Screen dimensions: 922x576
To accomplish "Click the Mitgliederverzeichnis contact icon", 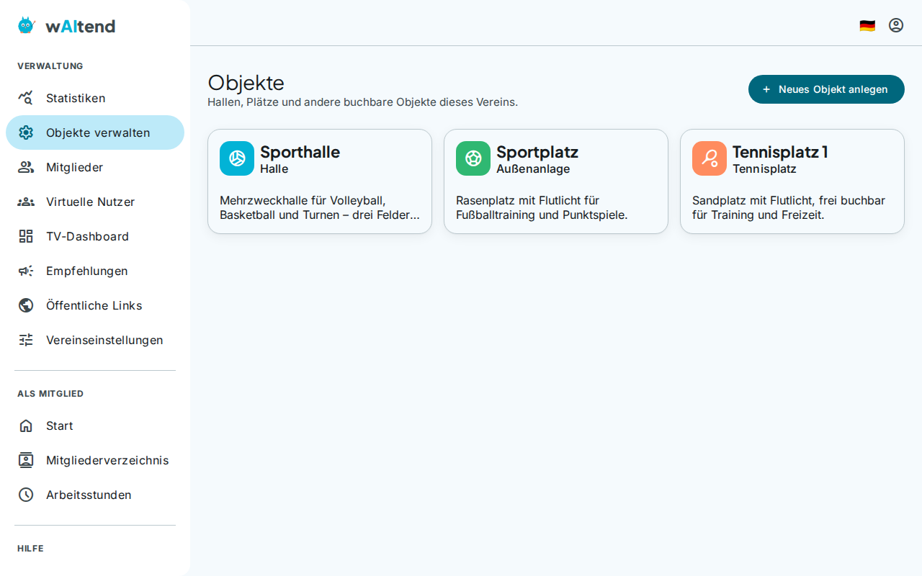I will 26,460.
